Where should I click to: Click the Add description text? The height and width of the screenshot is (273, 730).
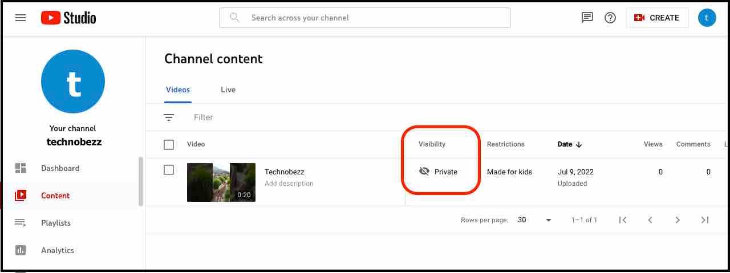pos(289,184)
